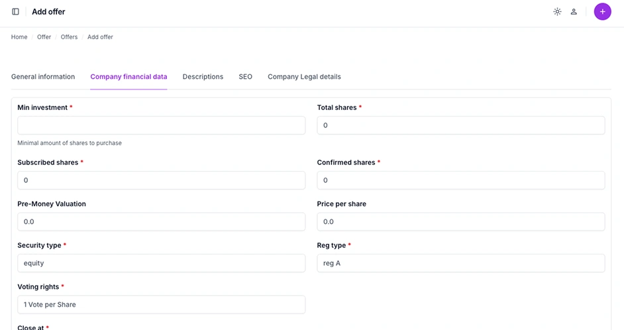The height and width of the screenshot is (330, 624).
Task: Click the Offer breadcrumb link
Action: 44,37
